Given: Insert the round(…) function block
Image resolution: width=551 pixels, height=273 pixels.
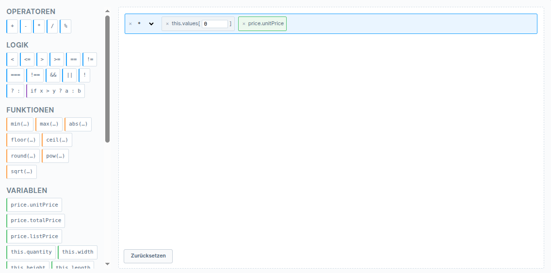Looking at the screenshot, I should [23, 156].
